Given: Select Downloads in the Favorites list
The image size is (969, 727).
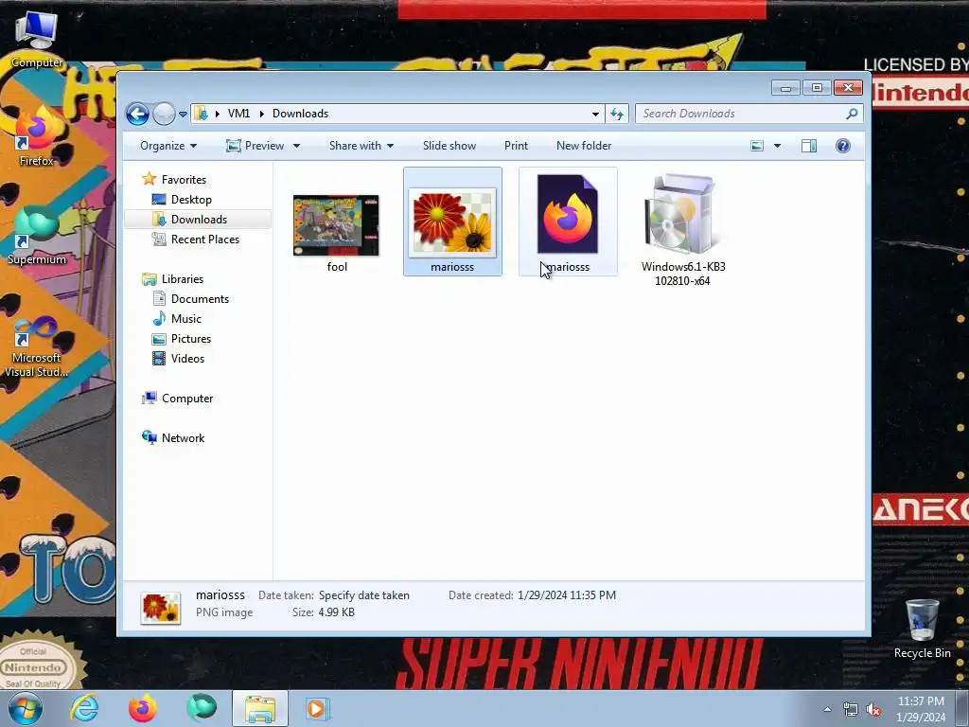Looking at the screenshot, I should (199, 220).
